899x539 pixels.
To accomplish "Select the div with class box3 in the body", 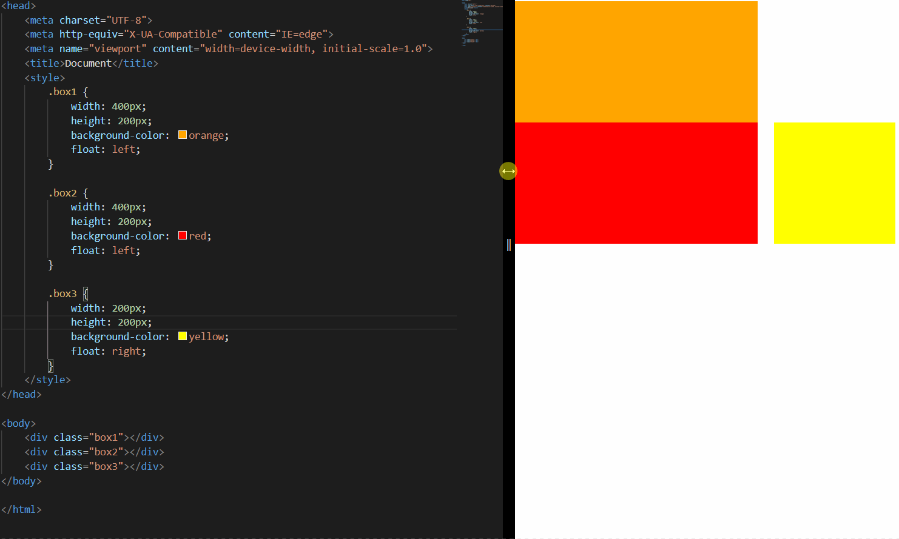I will click(94, 466).
